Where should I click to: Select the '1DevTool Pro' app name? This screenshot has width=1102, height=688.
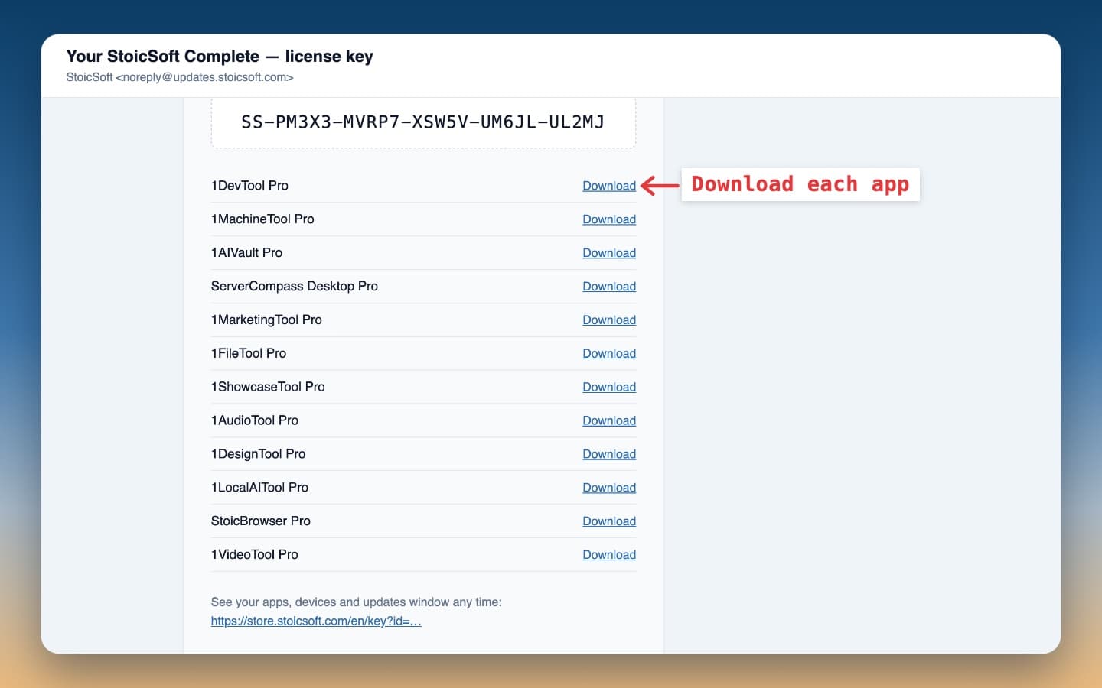click(249, 186)
